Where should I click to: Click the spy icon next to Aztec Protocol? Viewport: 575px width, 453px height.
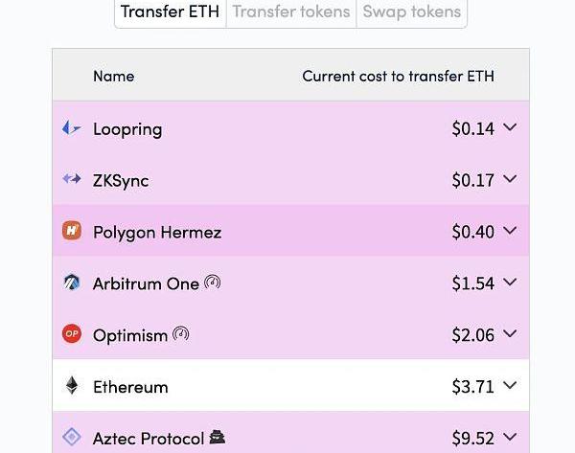pos(218,437)
